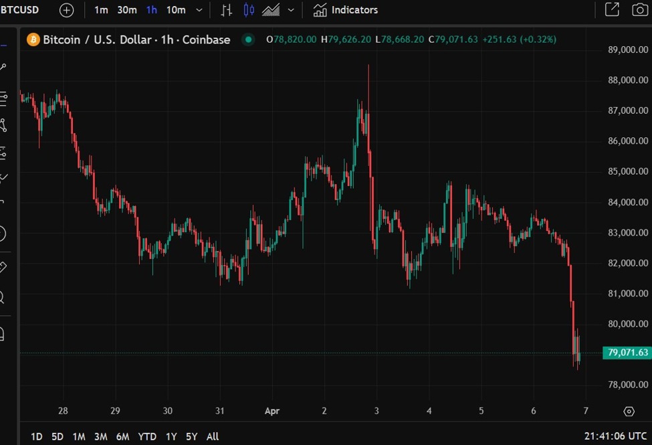Click the BTCUSD symbol search field

(19, 9)
